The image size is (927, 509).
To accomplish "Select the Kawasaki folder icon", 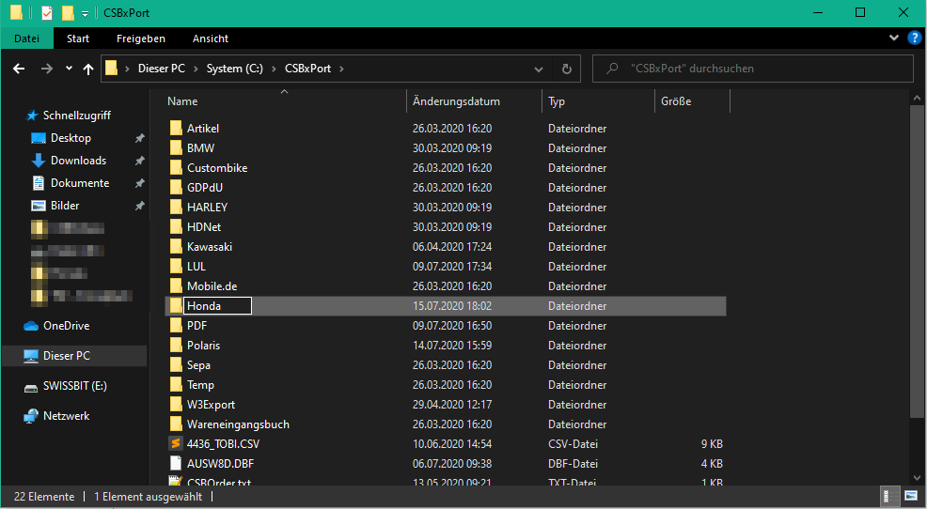I will pyautogui.click(x=176, y=247).
